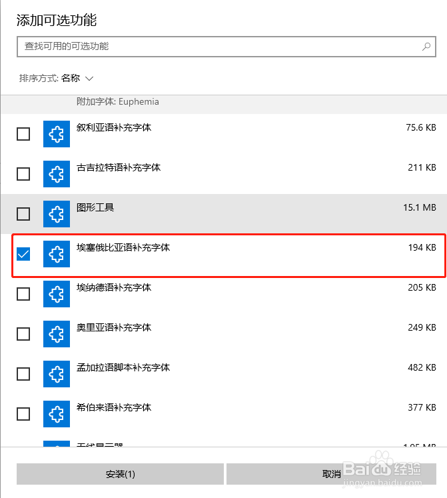
Task: Click the 205 KB size value
Action: point(422,288)
